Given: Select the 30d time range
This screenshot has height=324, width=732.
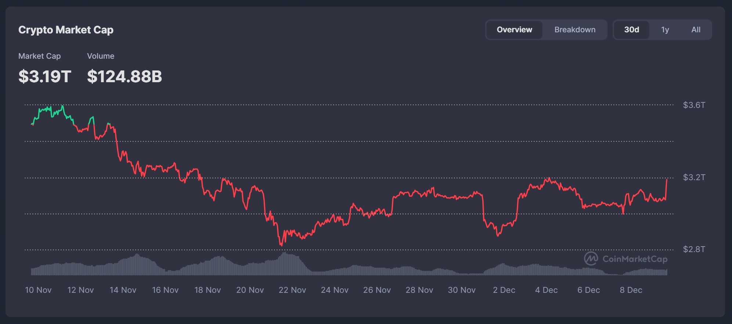Looking at the screenshot, I should (x=631, y=30).
